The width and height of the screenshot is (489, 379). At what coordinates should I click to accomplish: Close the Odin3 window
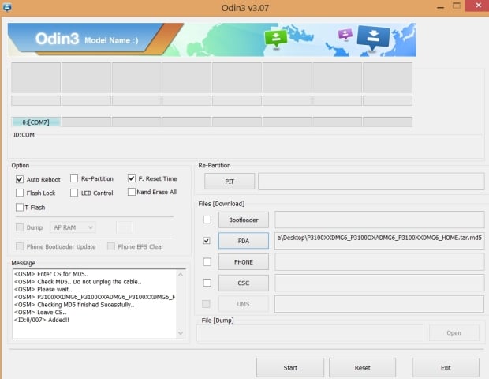coord(478,6)
